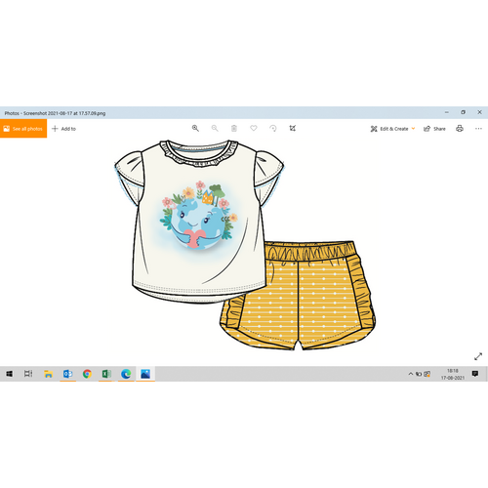The height and width of the screenshot is (488, 488).
Task: Open the Windows Start menu
Action: pos(9,374)
